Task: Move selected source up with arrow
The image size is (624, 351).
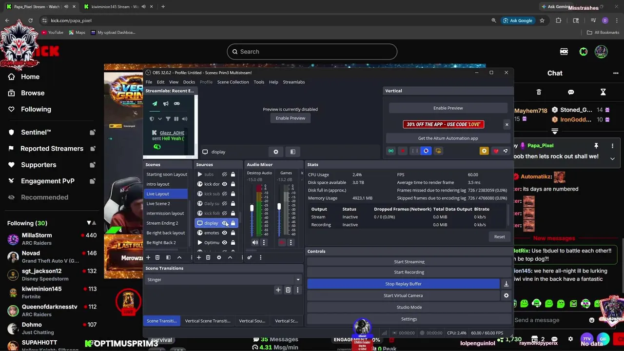Action: [230, 257]
